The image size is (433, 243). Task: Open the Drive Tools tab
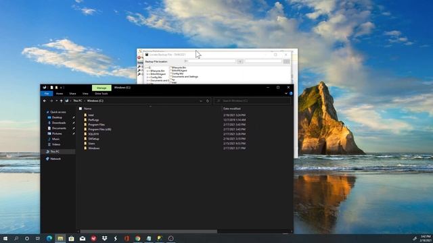coord(101,94)
